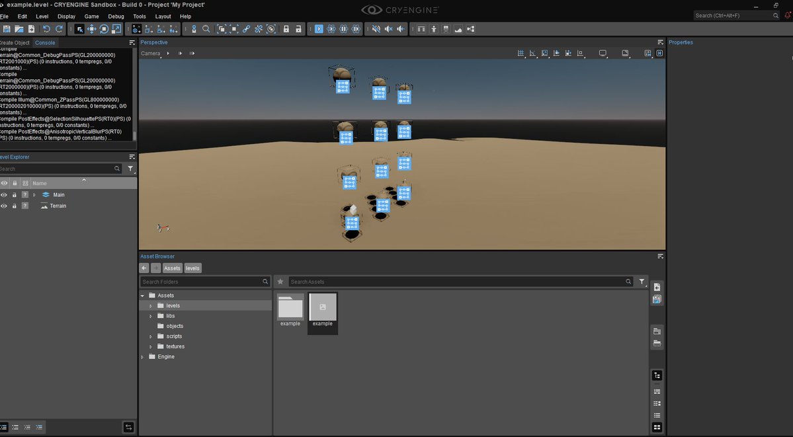Toggle visibility of the Terrain row

coord(4,206)
